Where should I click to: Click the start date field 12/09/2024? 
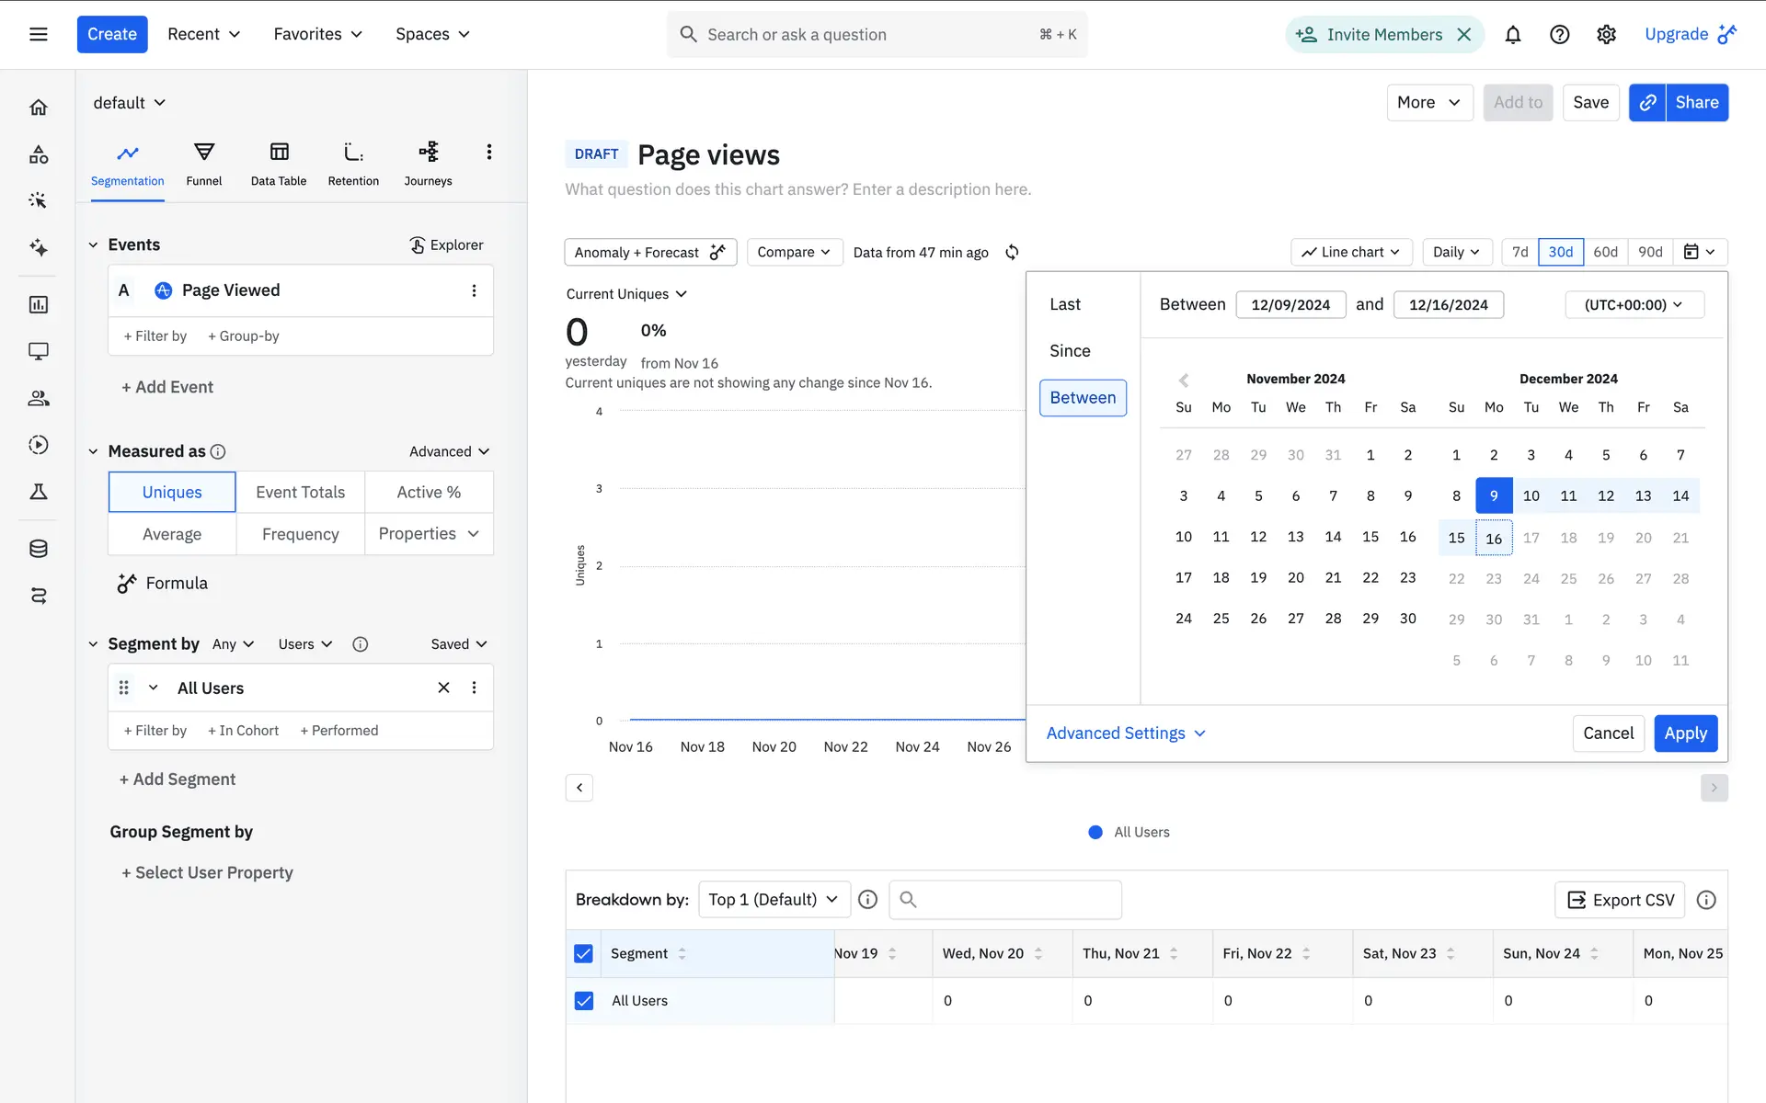[1290, 304]
